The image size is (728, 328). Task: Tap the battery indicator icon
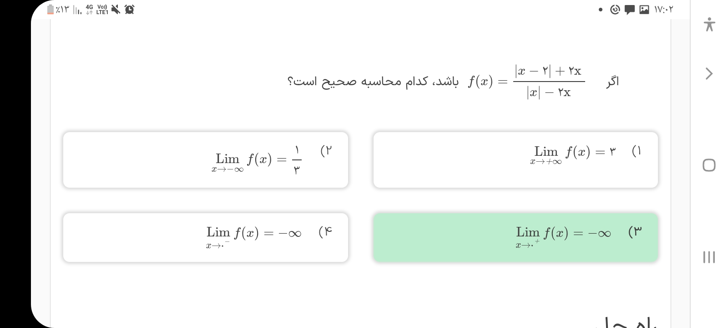click(51, 9)
